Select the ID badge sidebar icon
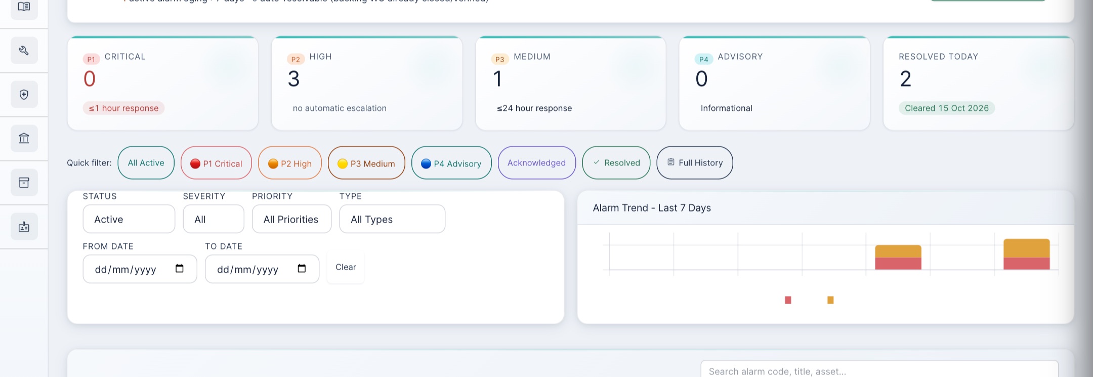The image size is (1093, 377). click(24, 227)
